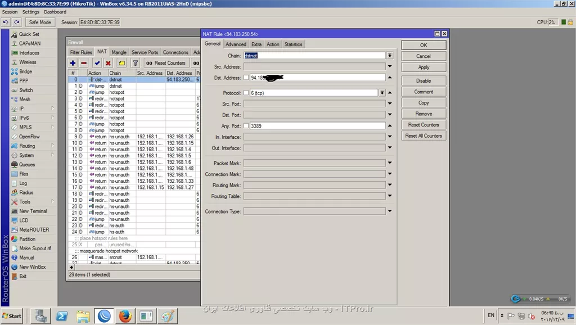576x325 pixels.
Task: Open Queues section
Action: [27, 165]
